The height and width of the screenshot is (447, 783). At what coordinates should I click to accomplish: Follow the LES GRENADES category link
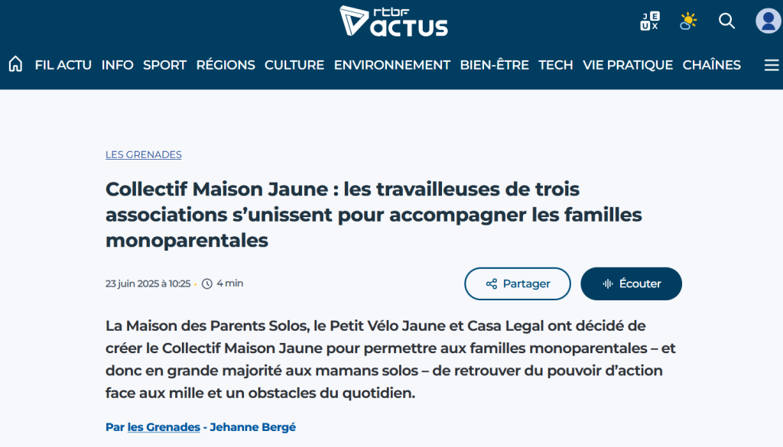tap(144, 154)
